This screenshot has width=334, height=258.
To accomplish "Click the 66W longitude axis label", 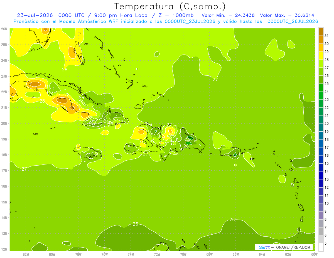I will coord(236,254).
